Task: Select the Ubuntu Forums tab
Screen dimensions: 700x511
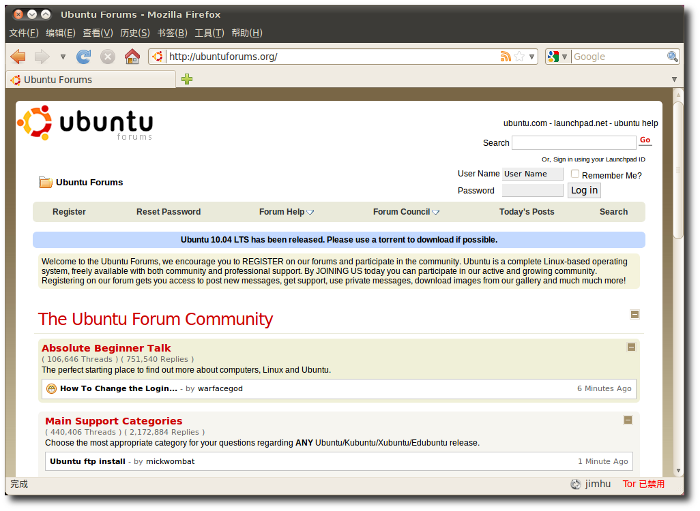Action: (x=91, y=80)
